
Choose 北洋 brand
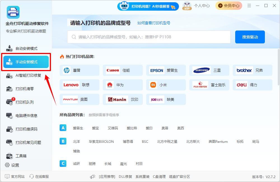point(76,141)
